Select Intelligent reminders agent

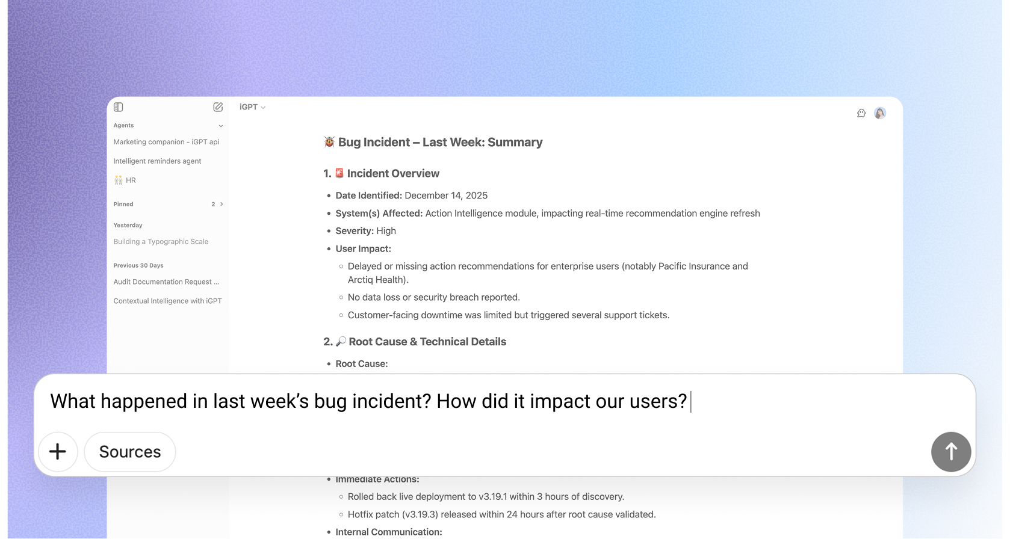tap(157, 161)
